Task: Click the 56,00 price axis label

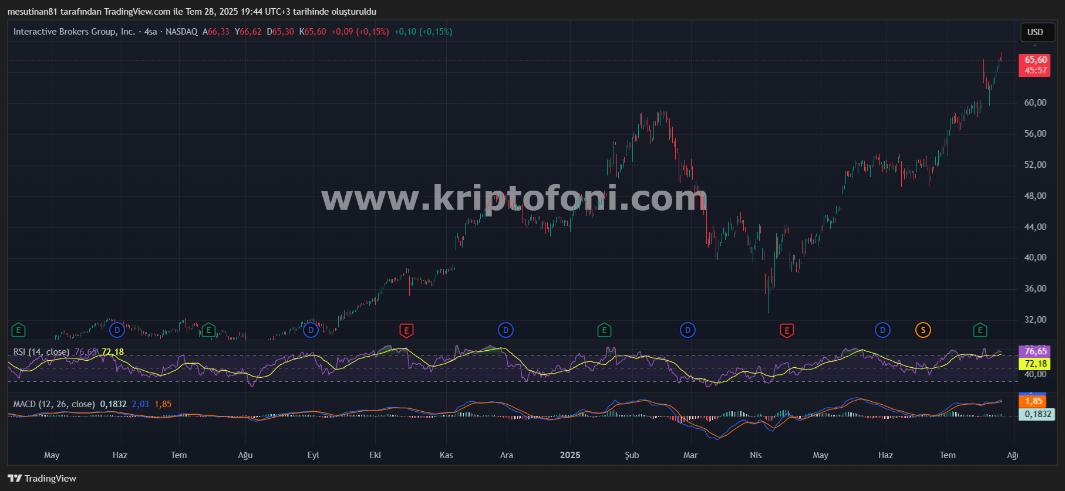Action: coord(1035,134)
